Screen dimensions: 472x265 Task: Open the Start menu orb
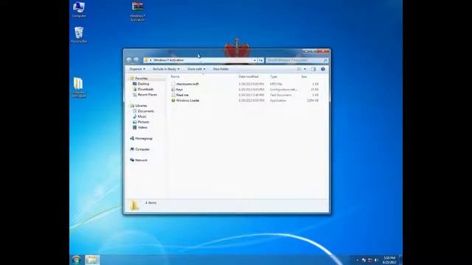tap(77, 260)
